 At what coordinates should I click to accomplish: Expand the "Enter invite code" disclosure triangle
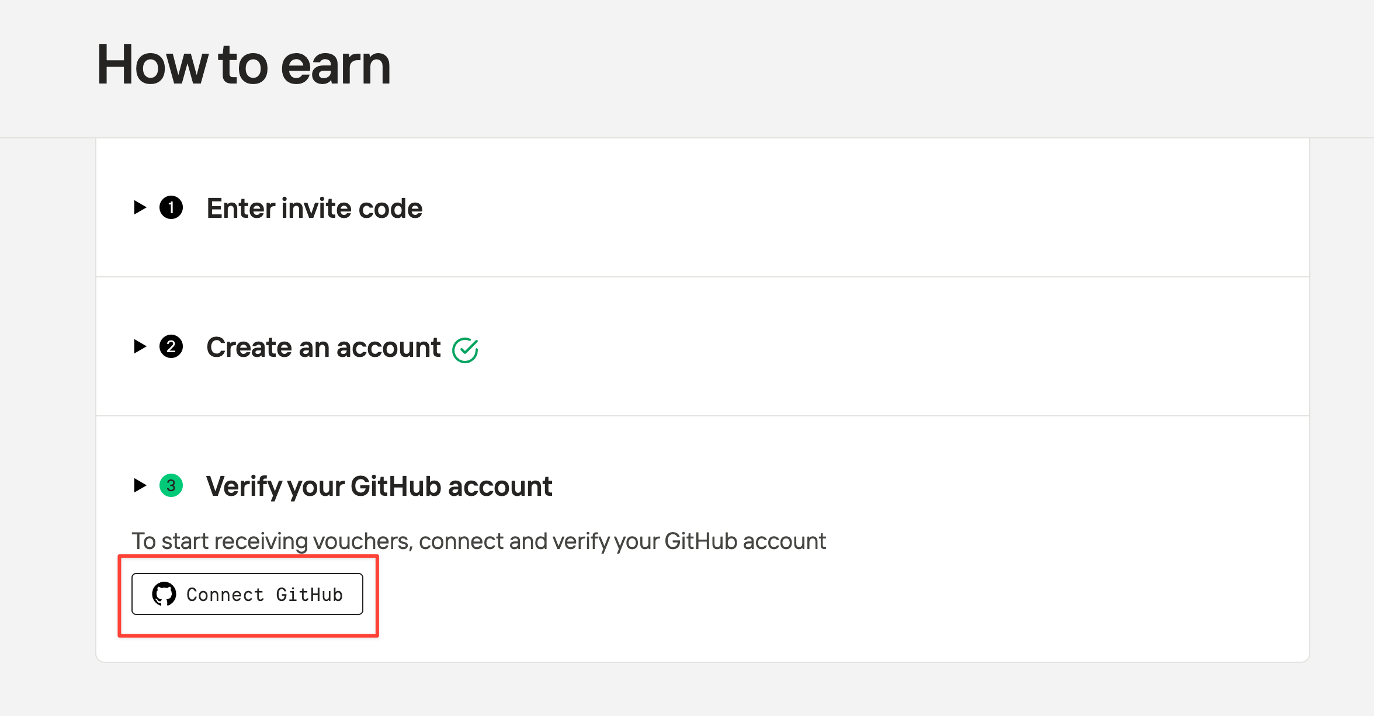140,207
